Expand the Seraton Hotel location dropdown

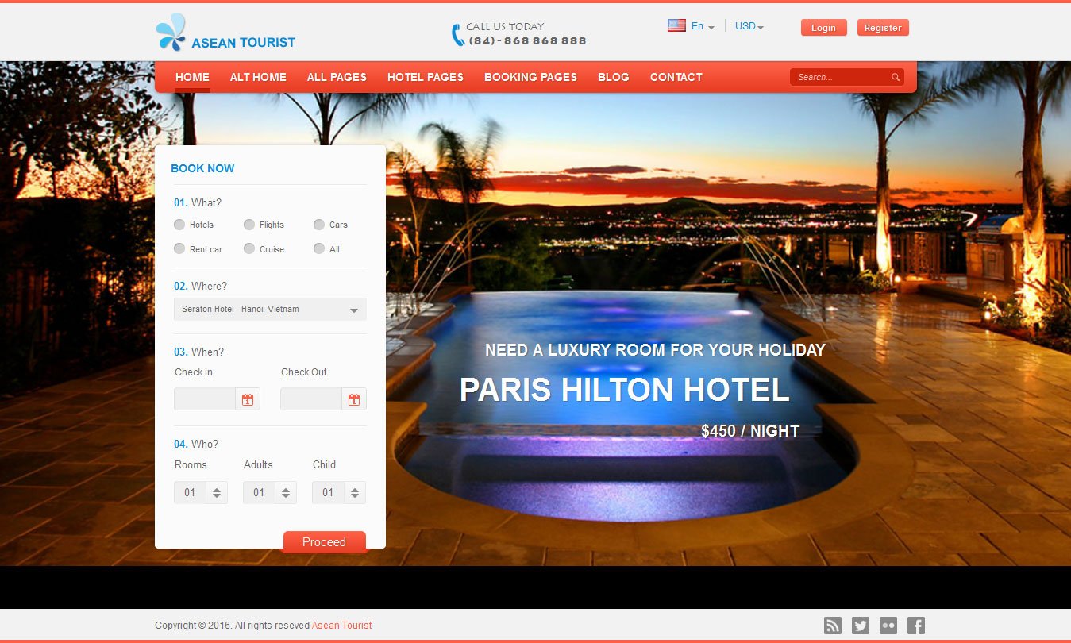pos(270,310)
